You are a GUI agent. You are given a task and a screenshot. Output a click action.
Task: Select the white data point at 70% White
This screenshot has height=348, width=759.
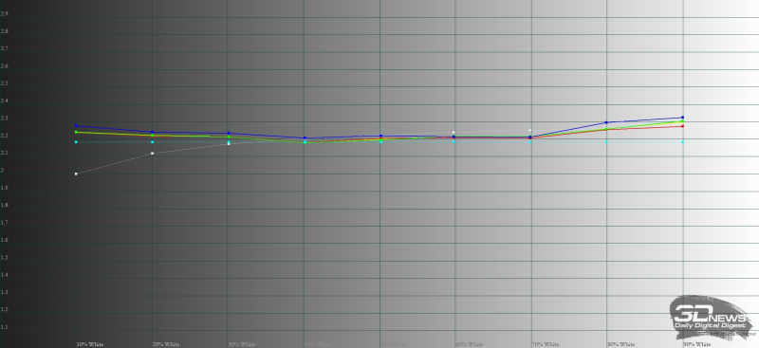point(530,130)
